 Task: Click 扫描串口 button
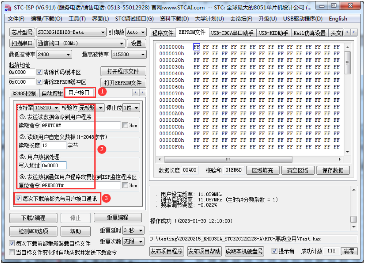[x=22, y=43]
